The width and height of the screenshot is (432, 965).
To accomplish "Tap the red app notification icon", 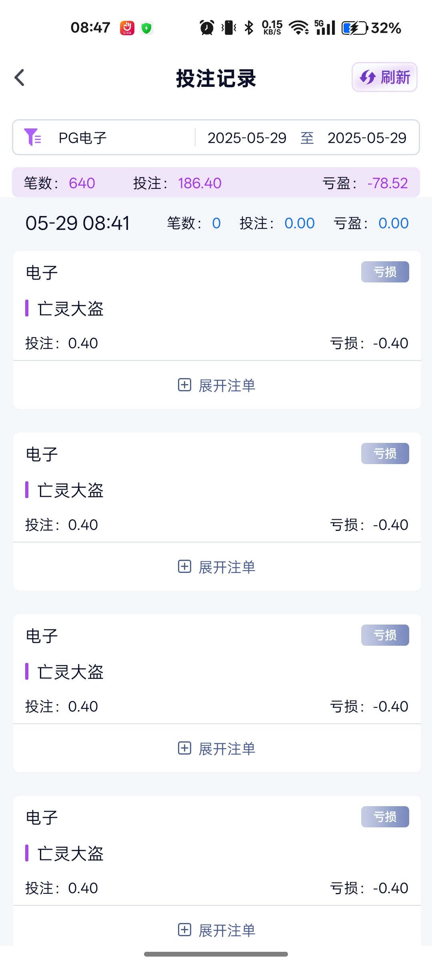I will pyautogui.click(x=127, y=28).
